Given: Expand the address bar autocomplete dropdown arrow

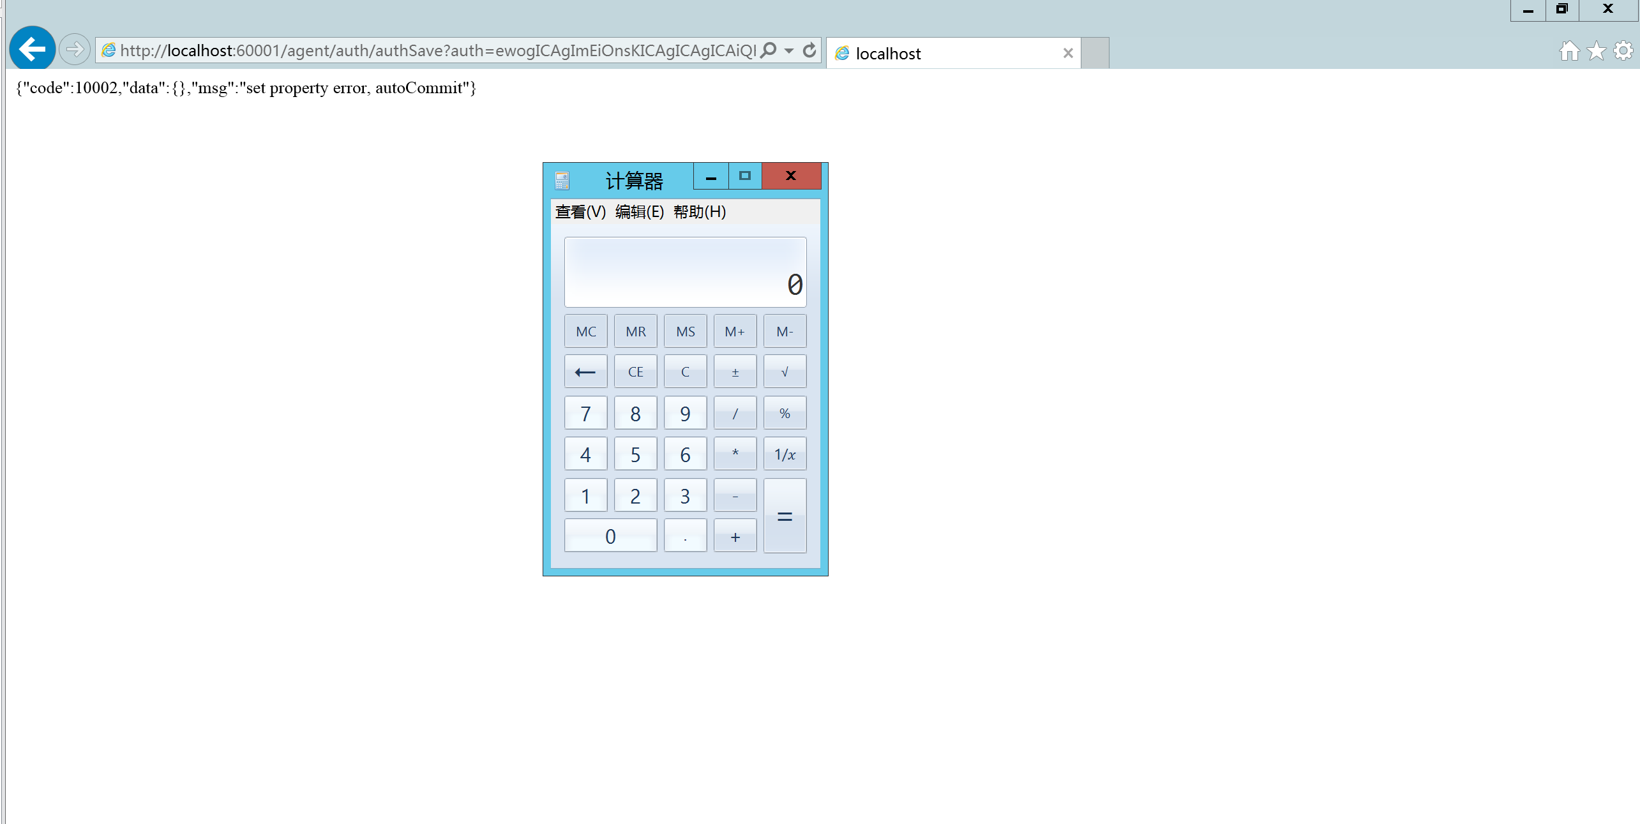Looking at the screenshot, I should click(x=790, y=50).
